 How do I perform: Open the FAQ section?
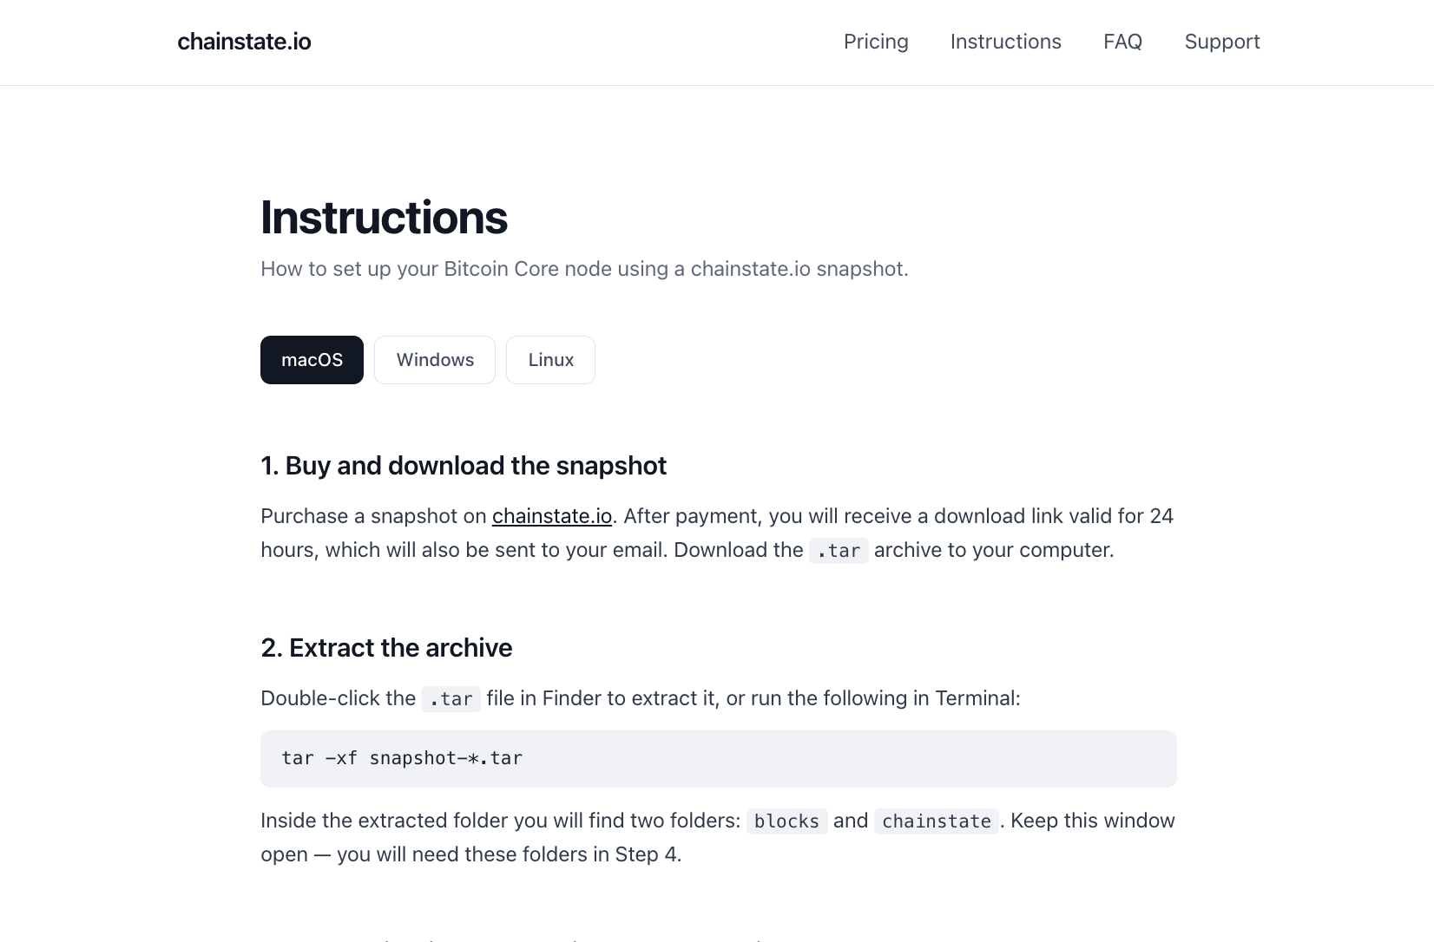(x=1122, y=41)
